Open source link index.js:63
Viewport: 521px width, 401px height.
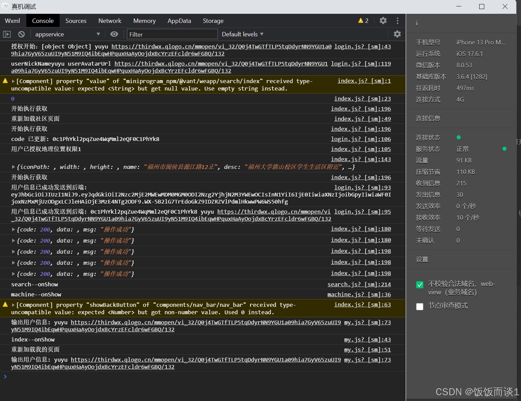click(x=363, y=304)
